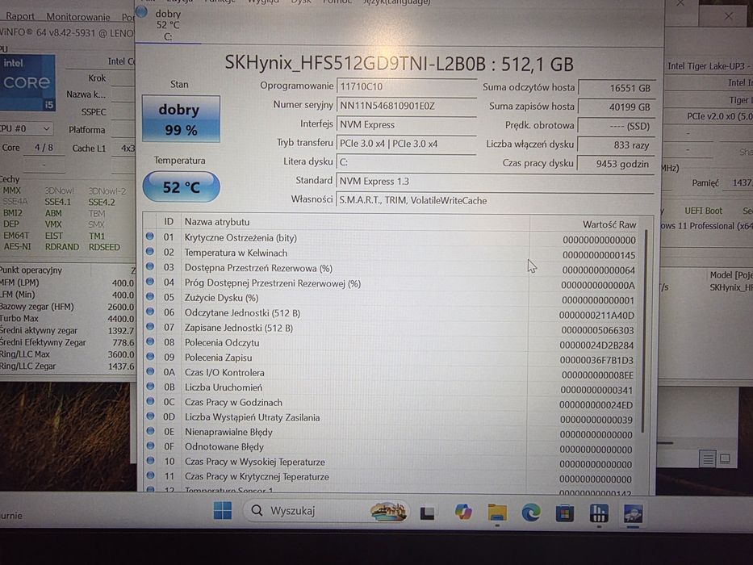Click status dot for Czas Pracy w Godzinach row

coord(150,400)
